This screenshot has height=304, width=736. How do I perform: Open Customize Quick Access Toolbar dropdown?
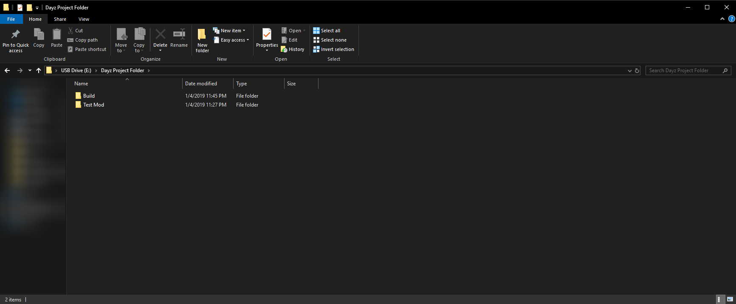click(37, 8)
